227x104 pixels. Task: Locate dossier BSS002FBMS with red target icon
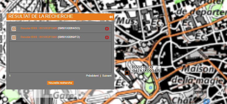[107, 29]
